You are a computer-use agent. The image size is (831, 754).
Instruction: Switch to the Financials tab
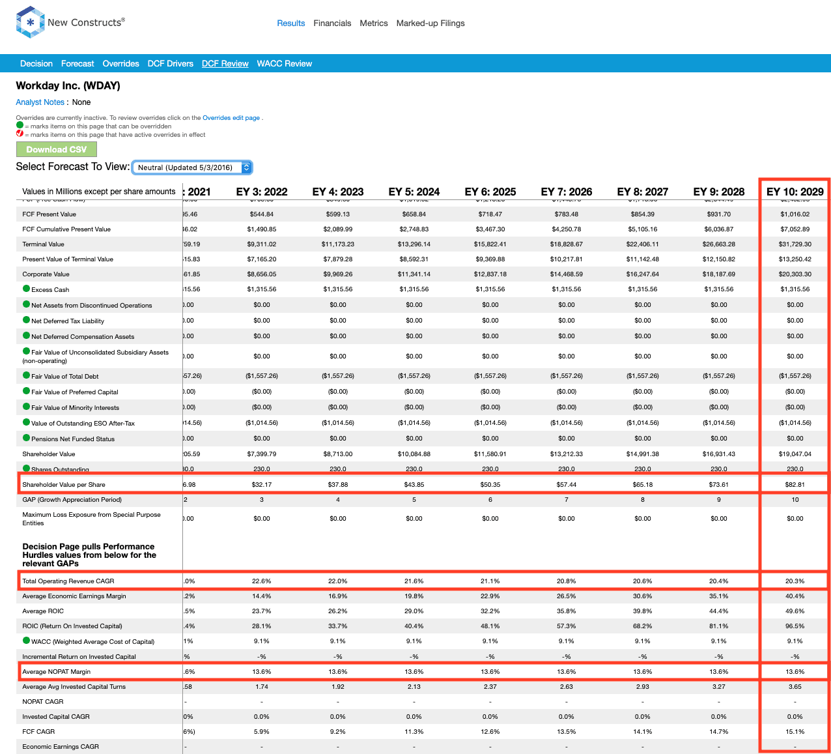tap(332, 23)
